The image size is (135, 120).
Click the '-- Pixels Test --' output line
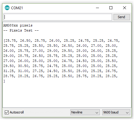click(21, 30)
